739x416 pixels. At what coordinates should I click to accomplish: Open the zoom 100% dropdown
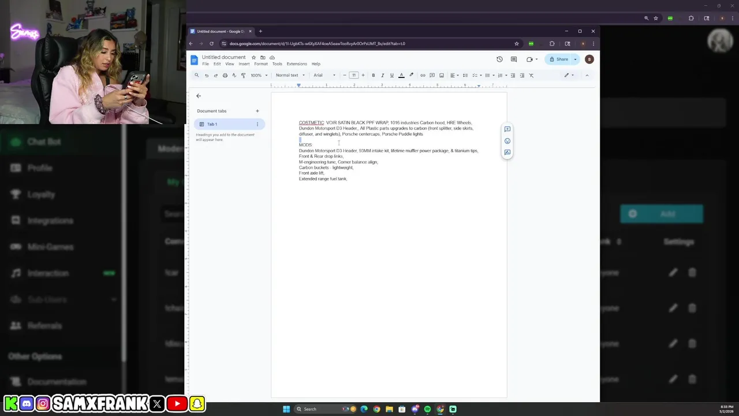click(x=259, y=75)
